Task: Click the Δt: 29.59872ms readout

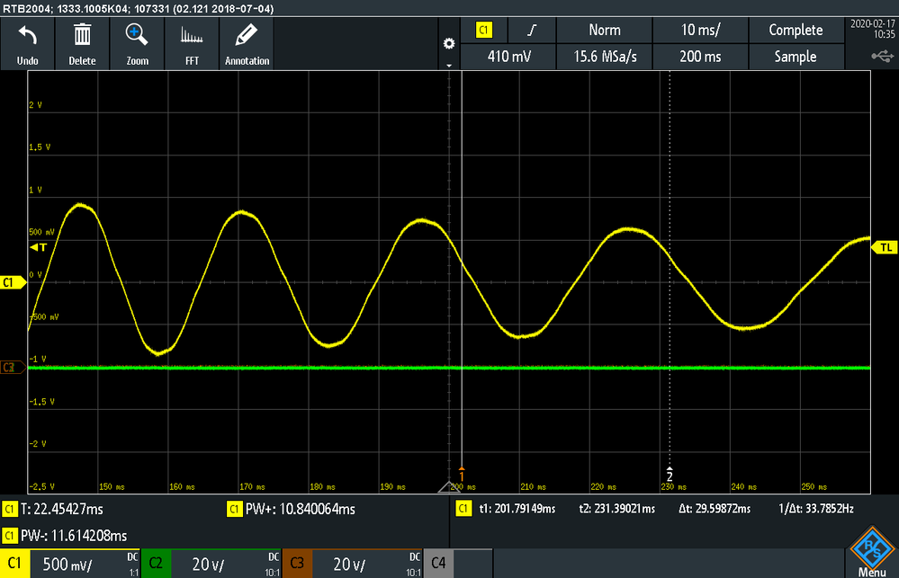Action: click(x=715, y=509)
